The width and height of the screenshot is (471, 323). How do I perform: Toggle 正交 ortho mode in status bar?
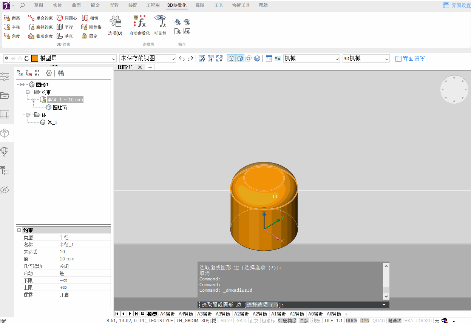click(254, 321)
